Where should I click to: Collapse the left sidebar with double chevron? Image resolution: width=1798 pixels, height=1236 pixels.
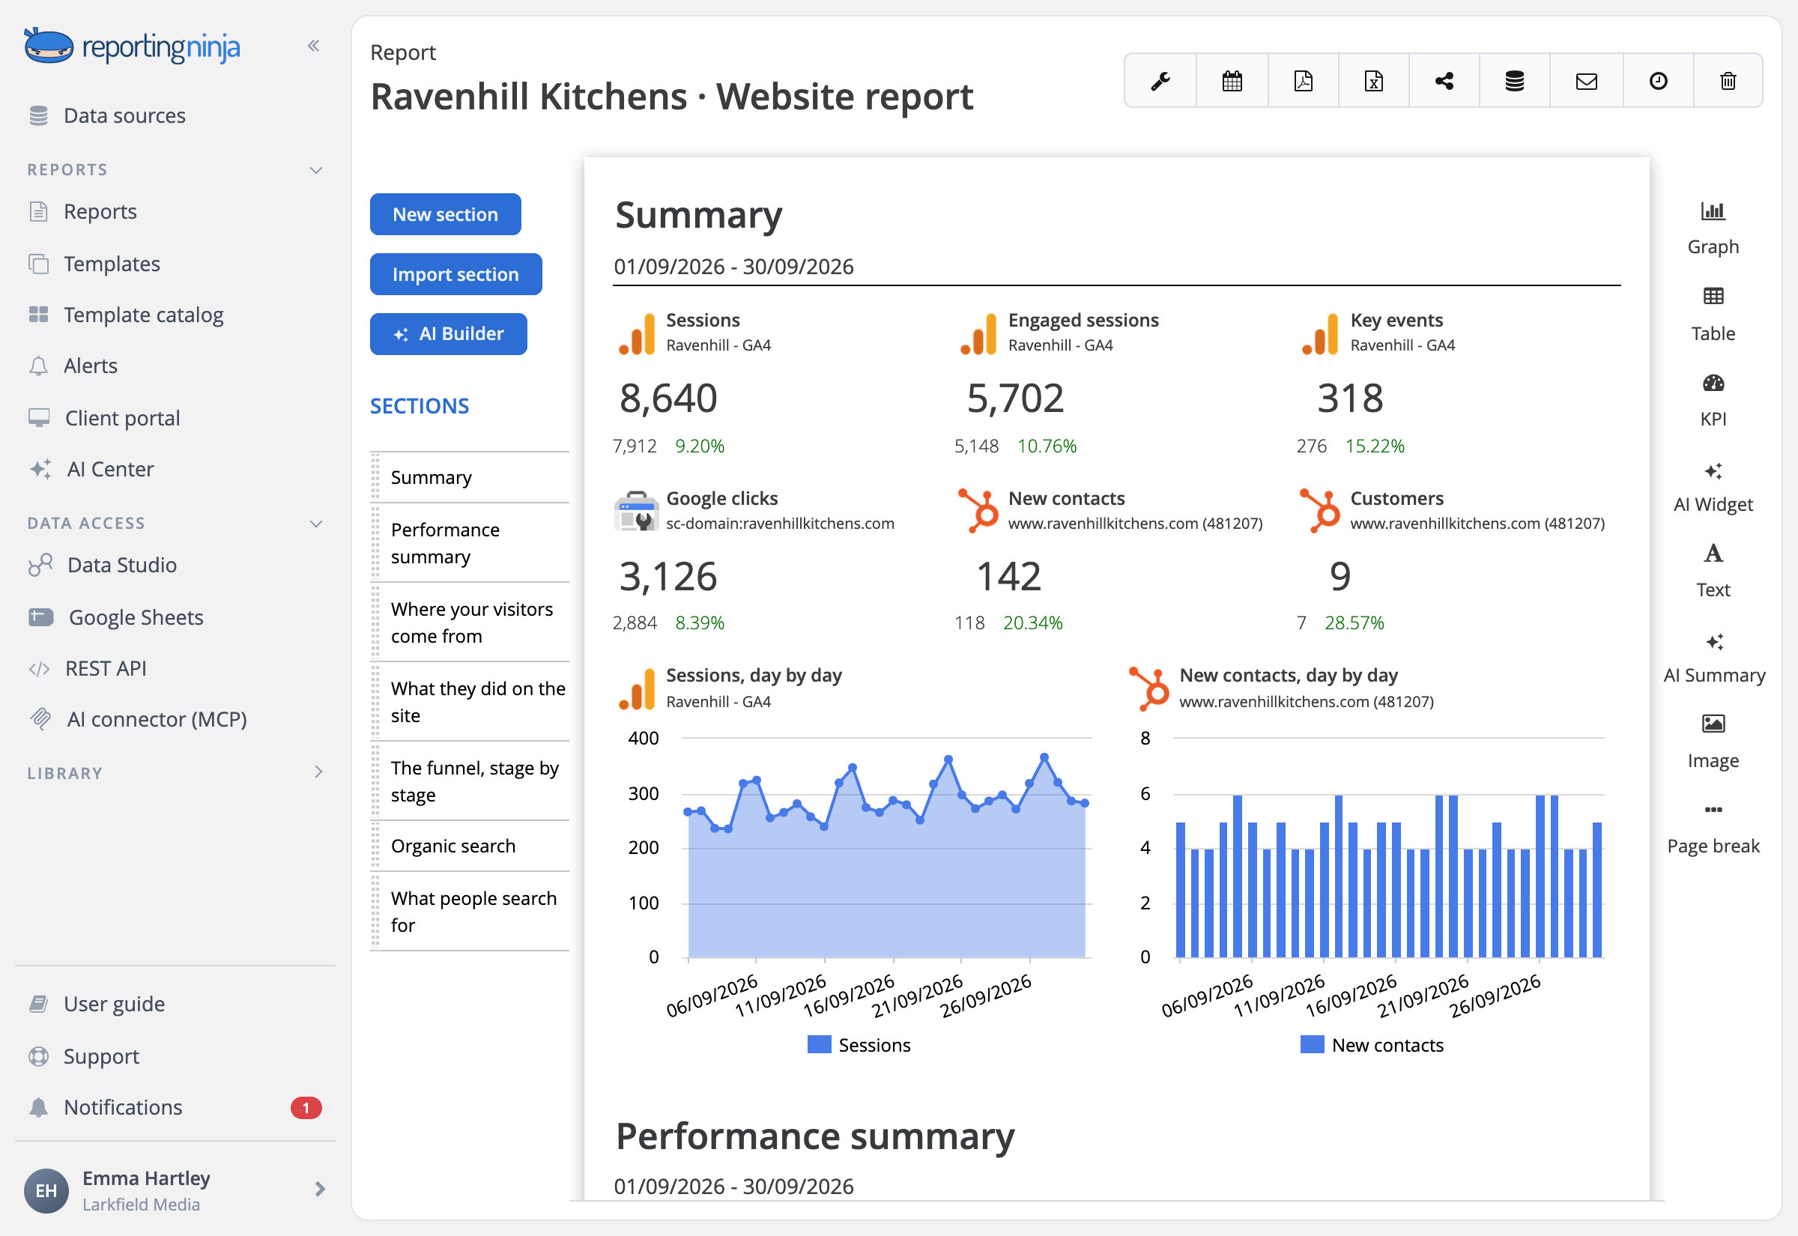tap(314, 46)
